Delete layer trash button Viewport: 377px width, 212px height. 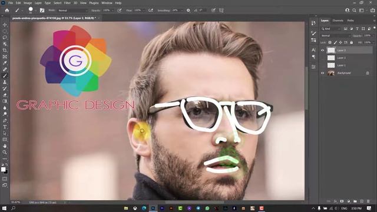point(368,201)
